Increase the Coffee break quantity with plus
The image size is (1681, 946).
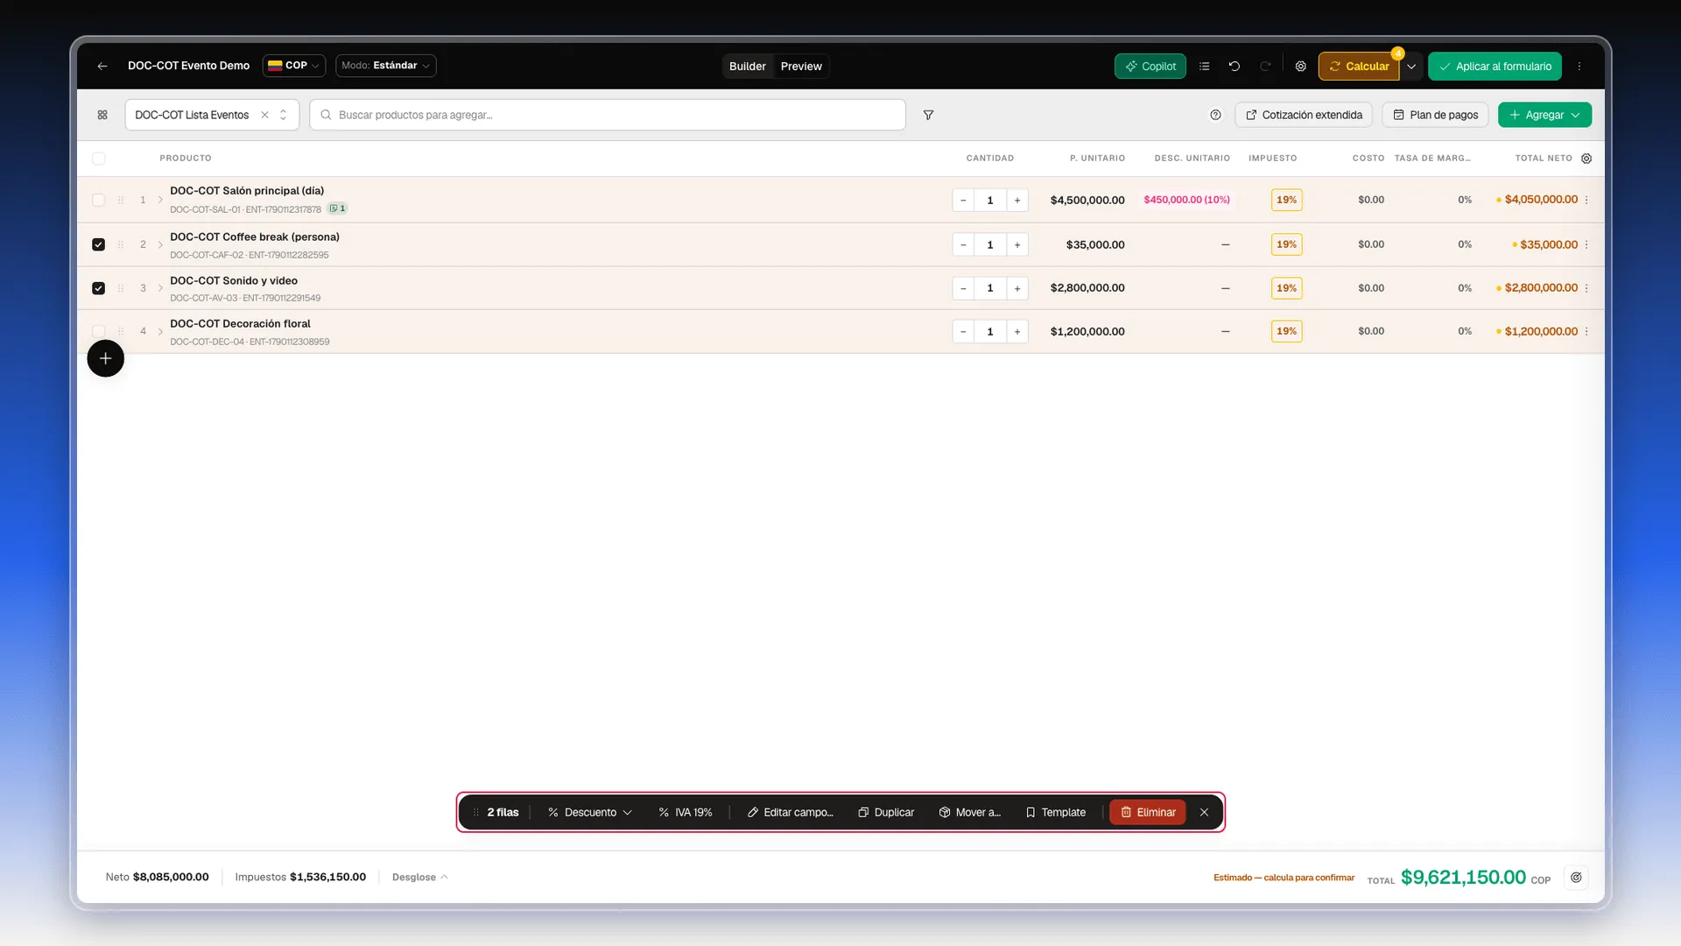[x=1017, y=244]
